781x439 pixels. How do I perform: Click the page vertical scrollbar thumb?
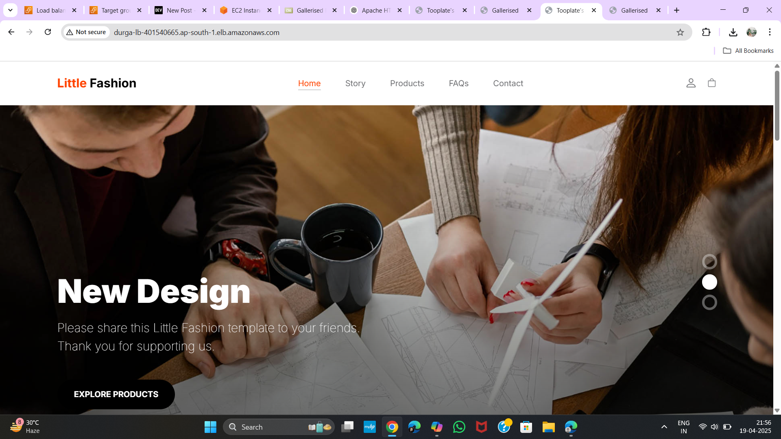pyautogui.click(x=777, y=106)
